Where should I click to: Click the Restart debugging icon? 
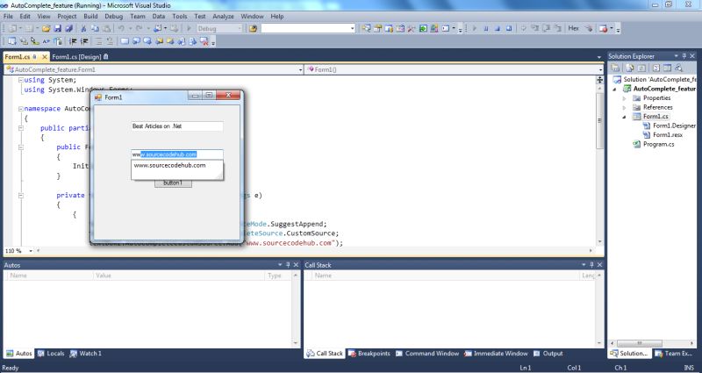pyautogui.click(x=509, y=28)
